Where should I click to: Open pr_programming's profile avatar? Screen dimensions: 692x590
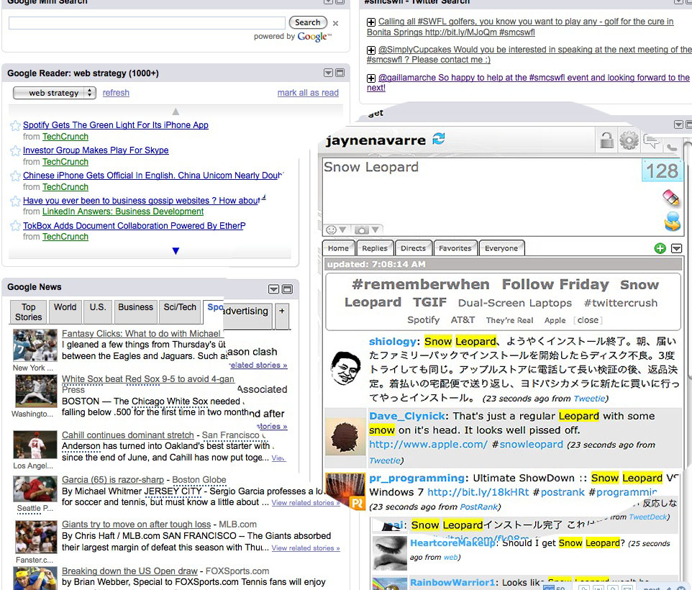345,491
